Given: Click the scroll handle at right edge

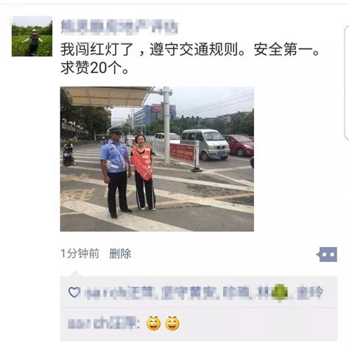Looking at the screenshot, I should click(x=347, y=82).
